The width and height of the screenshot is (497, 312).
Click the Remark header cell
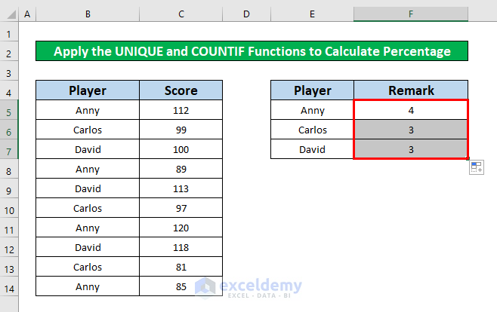coord(411,91)
